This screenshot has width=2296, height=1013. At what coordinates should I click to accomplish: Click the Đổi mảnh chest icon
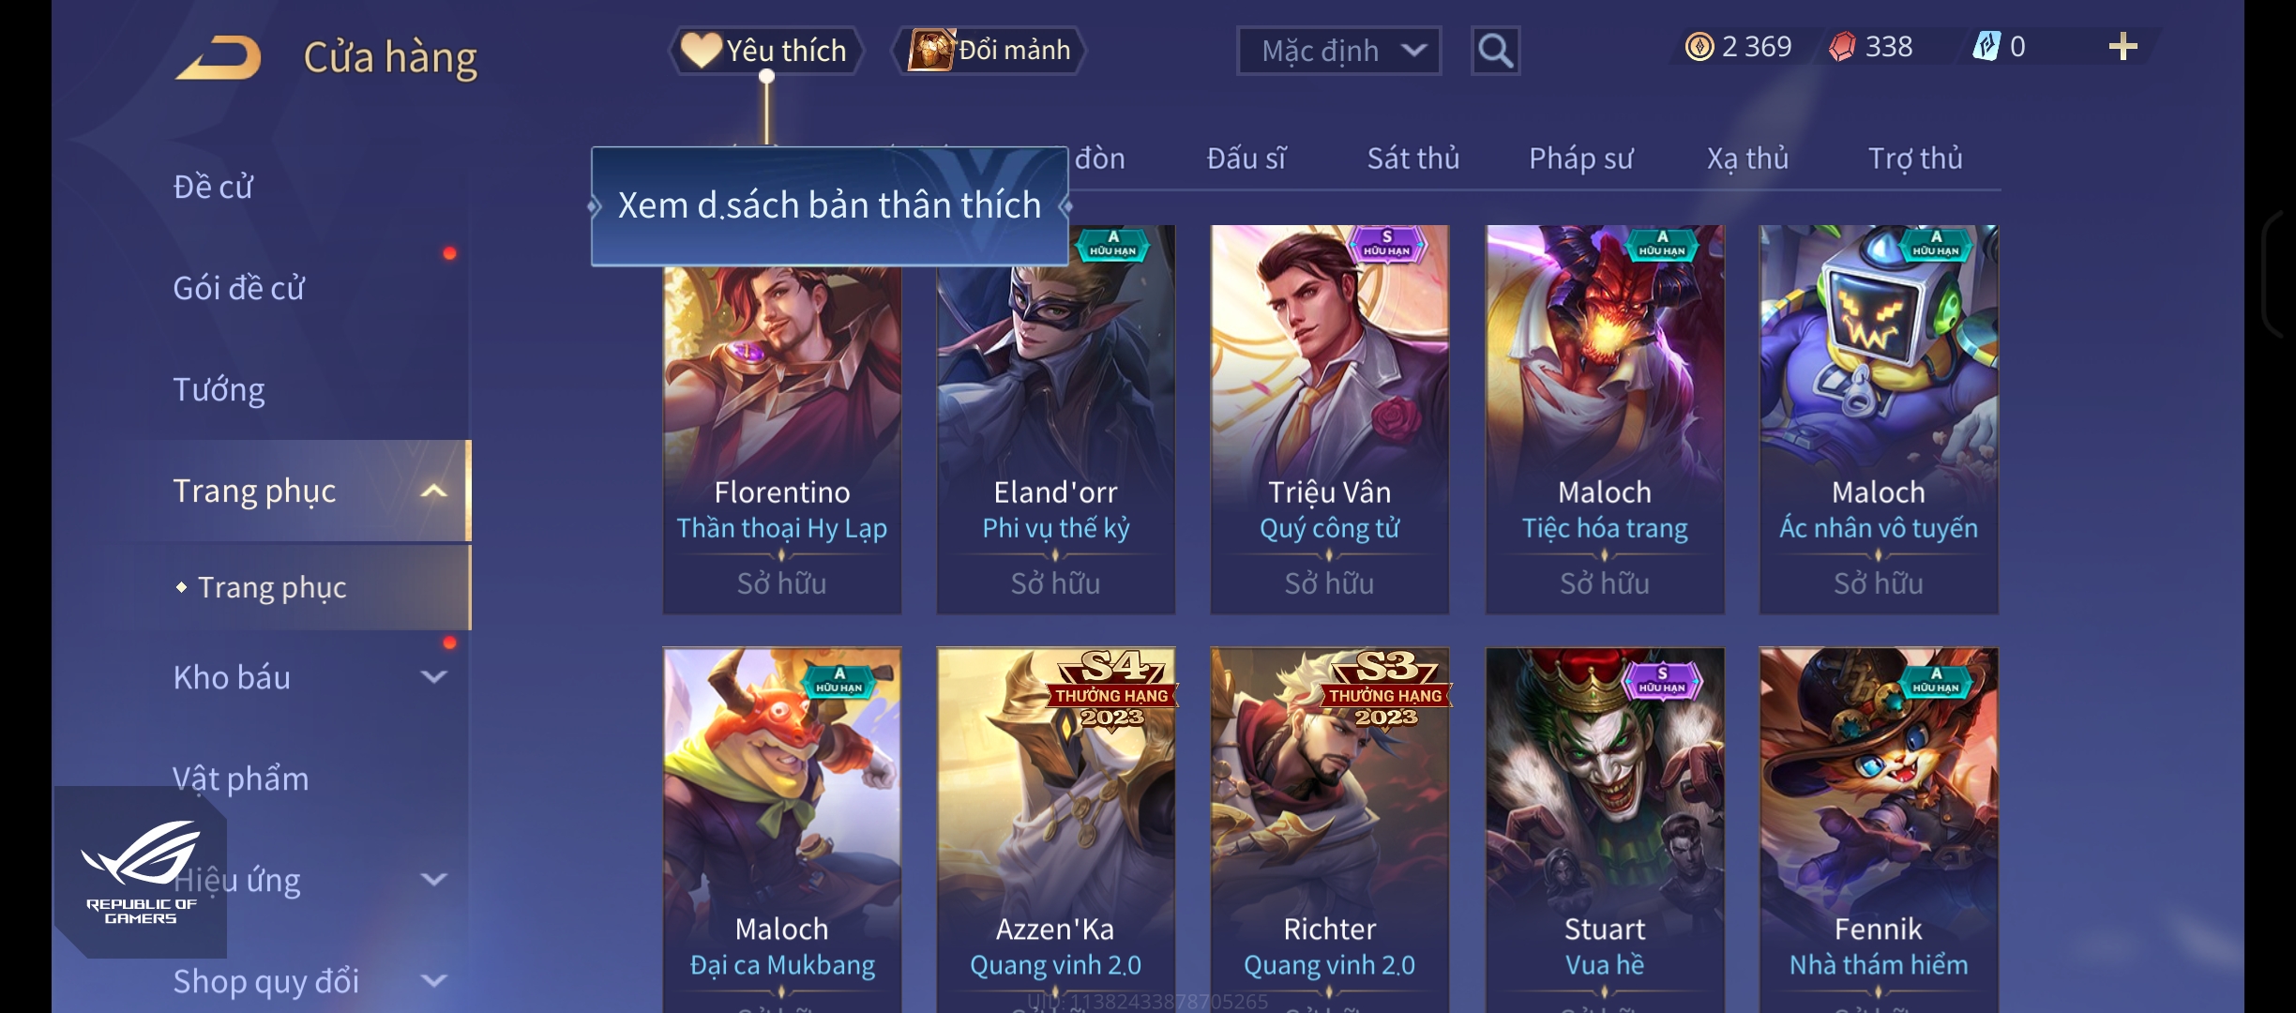(931, 50)
